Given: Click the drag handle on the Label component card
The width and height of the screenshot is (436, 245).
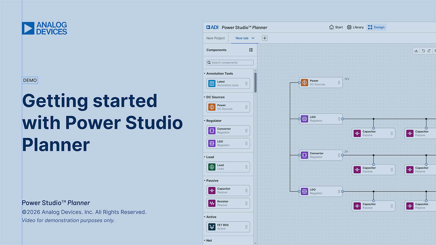Looking at the screenshot, I should point(246,83).
